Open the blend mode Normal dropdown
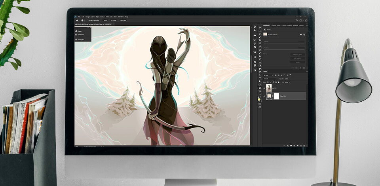Image resolution: width=380 pixels, height=186 pixels. [271, 79]
